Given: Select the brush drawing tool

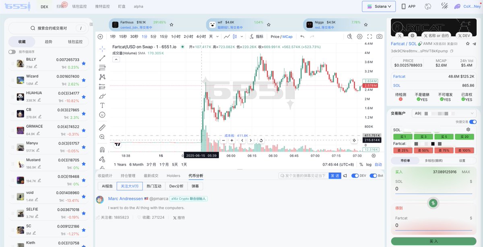Looking at the screenshot, I should [x=102, y=96].
